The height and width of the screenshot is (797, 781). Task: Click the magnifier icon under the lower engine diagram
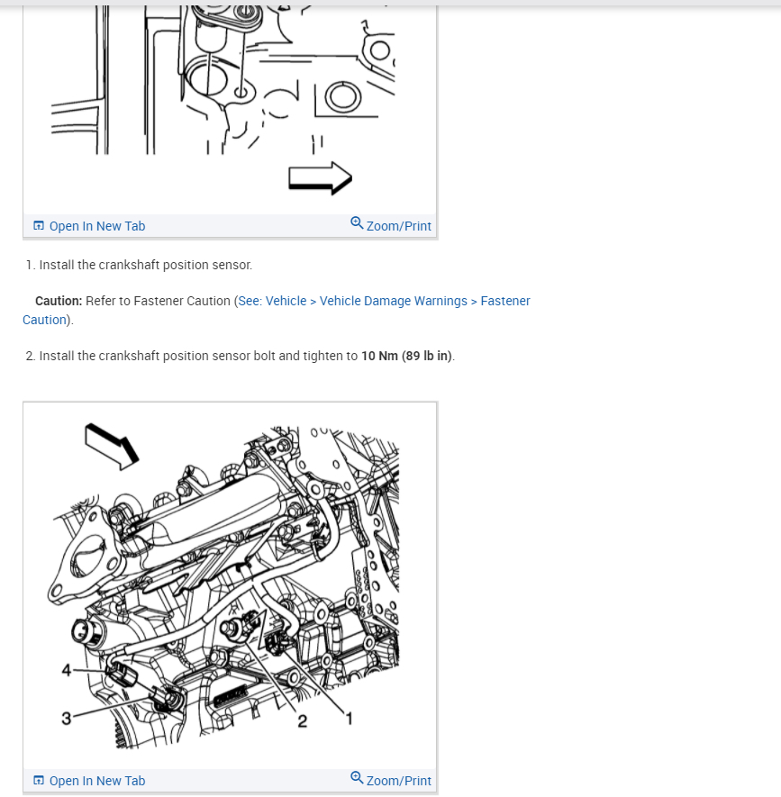click(x=357, y=778)
